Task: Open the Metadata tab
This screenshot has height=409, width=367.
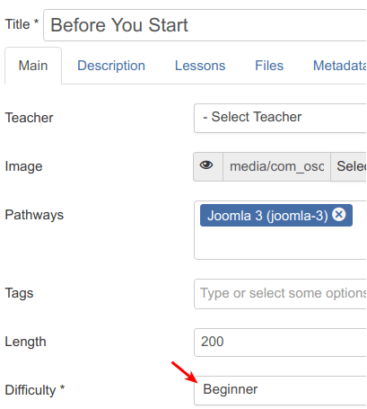Action: click(x=340, y=66)
